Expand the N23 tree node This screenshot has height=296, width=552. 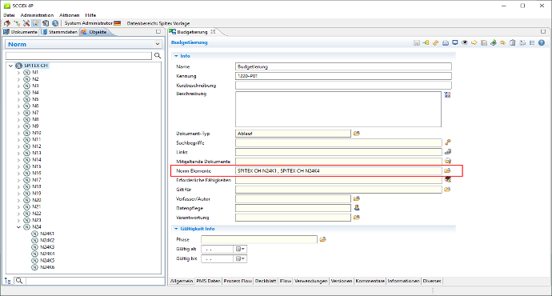click(x=18, y=220)
